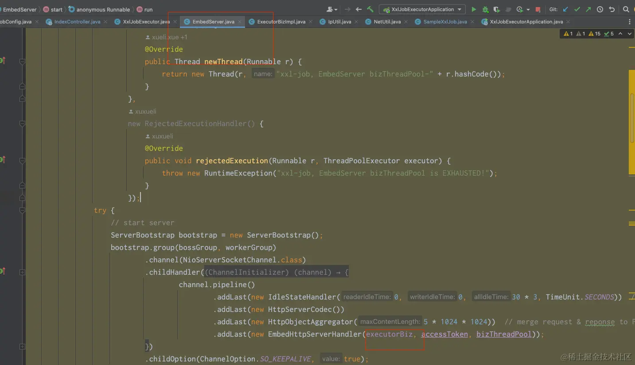Open the ExecutorBizImpl.java tab

coord(281,22)
